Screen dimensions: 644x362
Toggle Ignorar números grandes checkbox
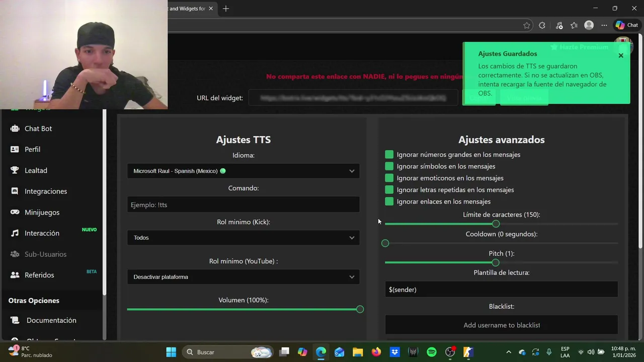(389, 154)
